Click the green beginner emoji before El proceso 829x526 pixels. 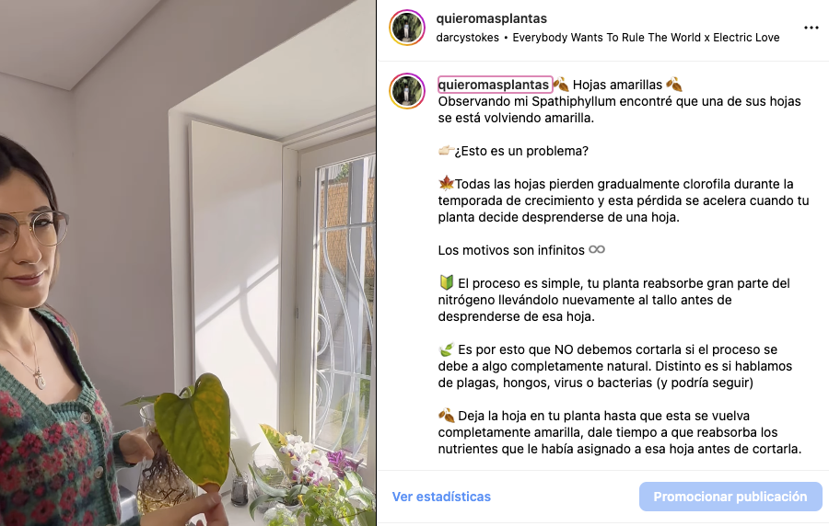click(x=446, y=283)
